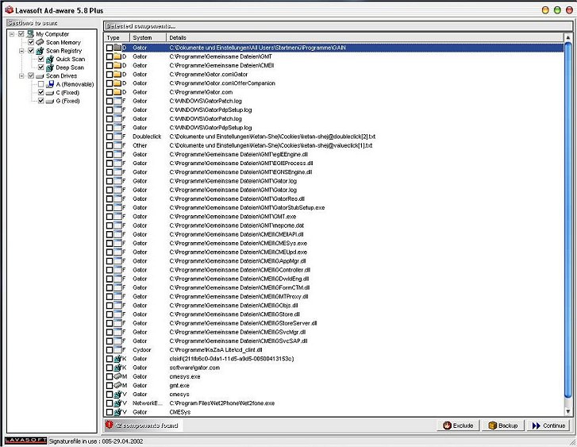Click the drive icon for G (Fixed)
The width and height of the screenshot is (577, 447).
50,102
